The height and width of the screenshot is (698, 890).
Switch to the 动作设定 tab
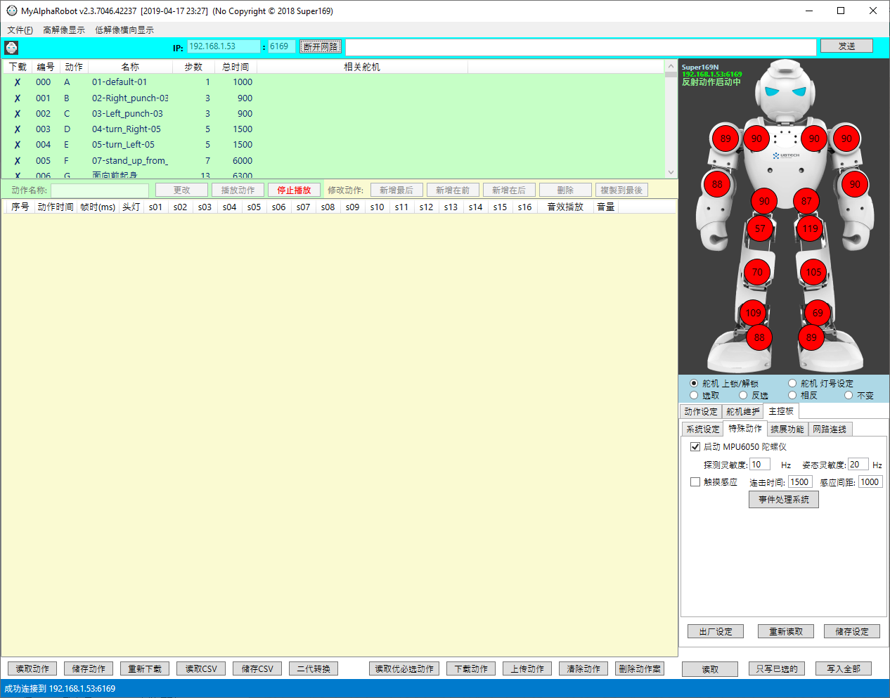(x=701, y=411)
